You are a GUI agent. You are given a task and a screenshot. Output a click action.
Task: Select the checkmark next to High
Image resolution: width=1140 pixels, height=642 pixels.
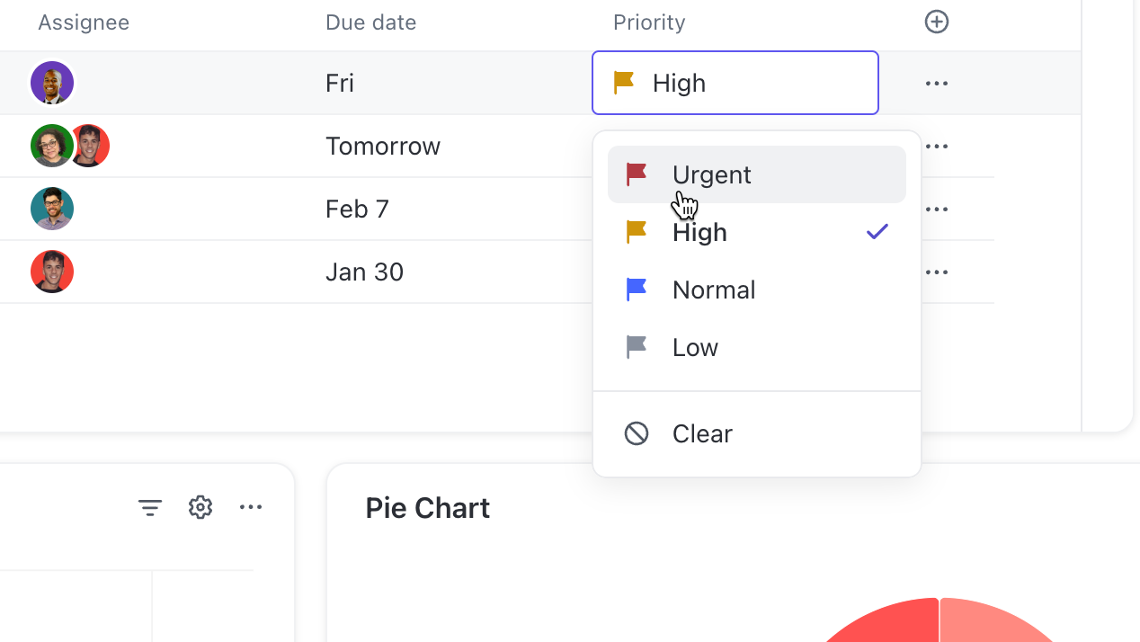tap(877, 231)
